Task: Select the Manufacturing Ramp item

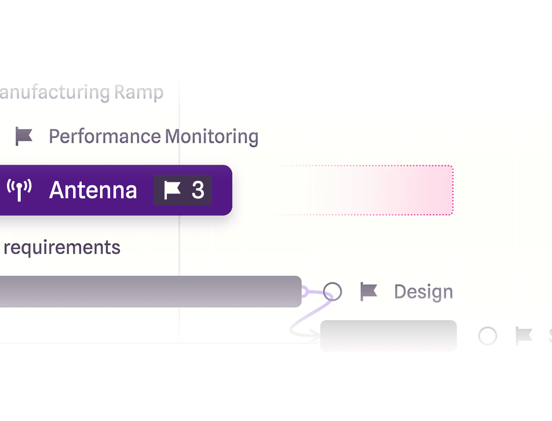Action: click(x=82, y=92)
